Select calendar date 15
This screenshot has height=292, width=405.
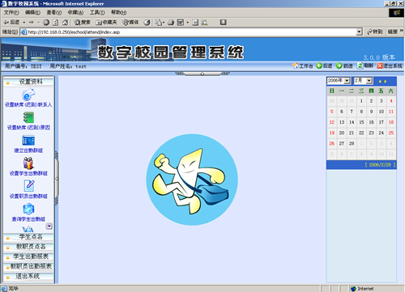click(361, 122)
